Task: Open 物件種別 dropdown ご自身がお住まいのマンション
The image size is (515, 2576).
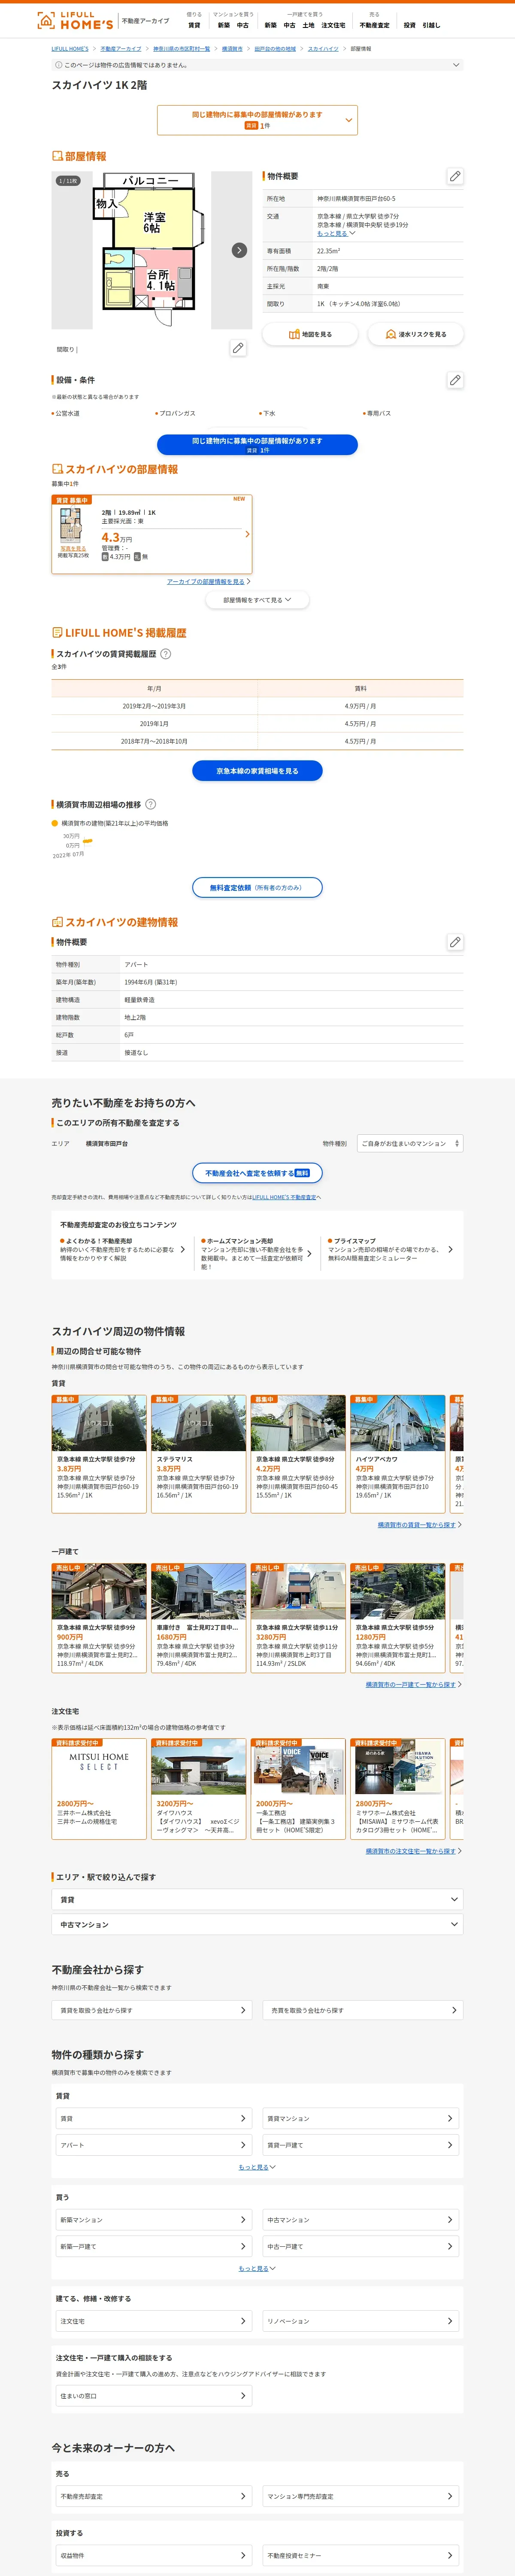Action: click(410, 1143)
